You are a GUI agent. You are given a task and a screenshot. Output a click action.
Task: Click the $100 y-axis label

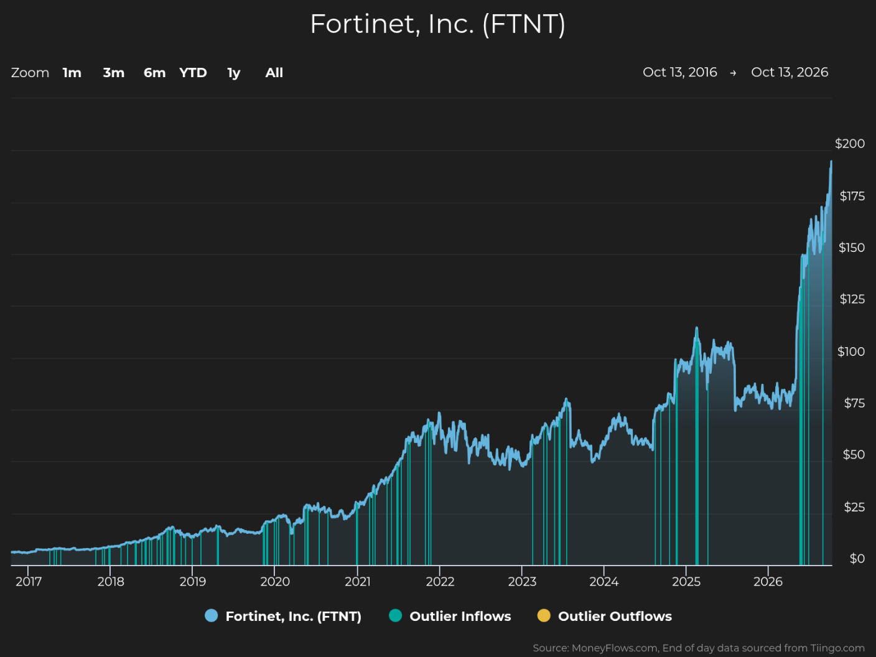(851, 352)
